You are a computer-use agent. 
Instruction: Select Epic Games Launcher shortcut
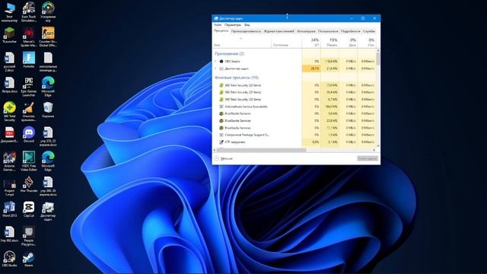pos(29,87)
